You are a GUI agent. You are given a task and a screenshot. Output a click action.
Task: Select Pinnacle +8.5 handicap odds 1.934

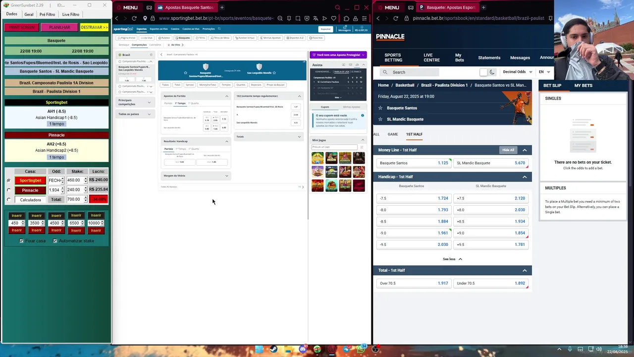490,221
